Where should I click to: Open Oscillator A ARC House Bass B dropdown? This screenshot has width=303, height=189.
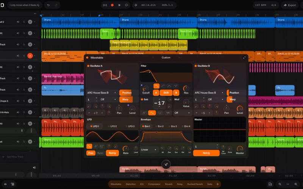point(102,93)
